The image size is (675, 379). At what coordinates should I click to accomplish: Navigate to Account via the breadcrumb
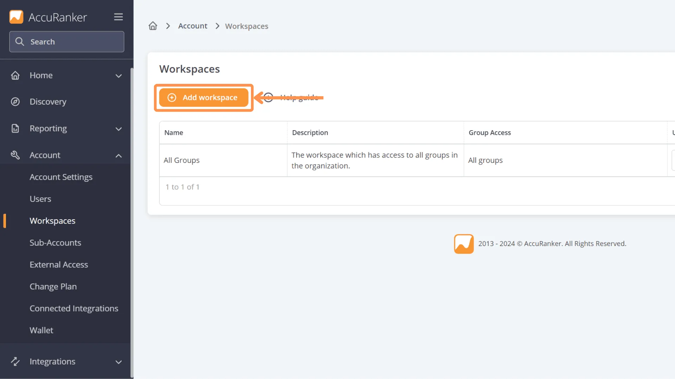pyautogui.click(x=193, y=26)
